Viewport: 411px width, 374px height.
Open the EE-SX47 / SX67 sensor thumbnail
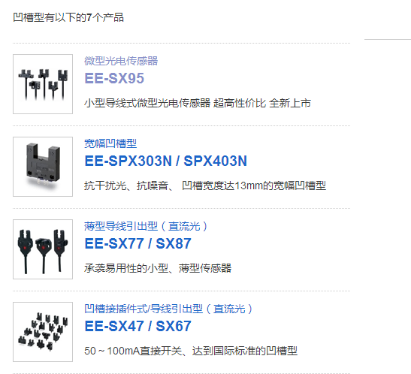43,332
